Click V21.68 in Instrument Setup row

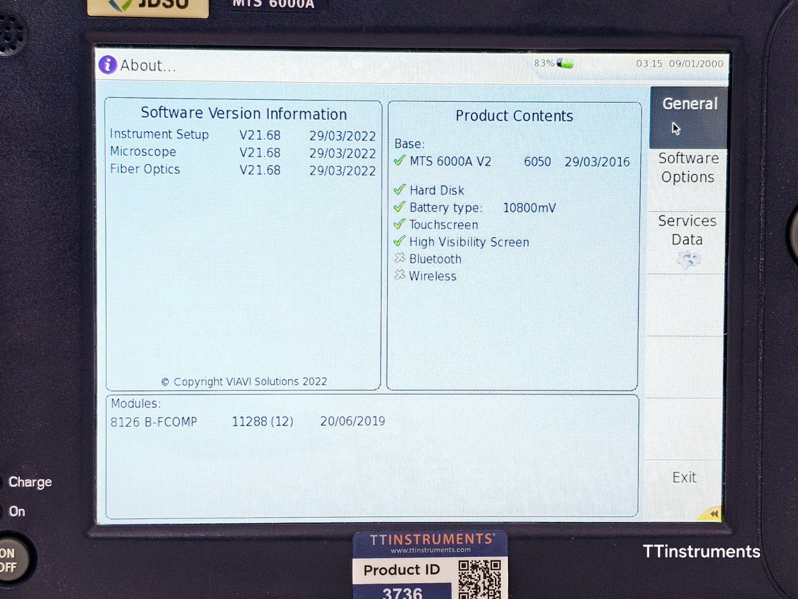pyautogui.click(x=260, y=135)
